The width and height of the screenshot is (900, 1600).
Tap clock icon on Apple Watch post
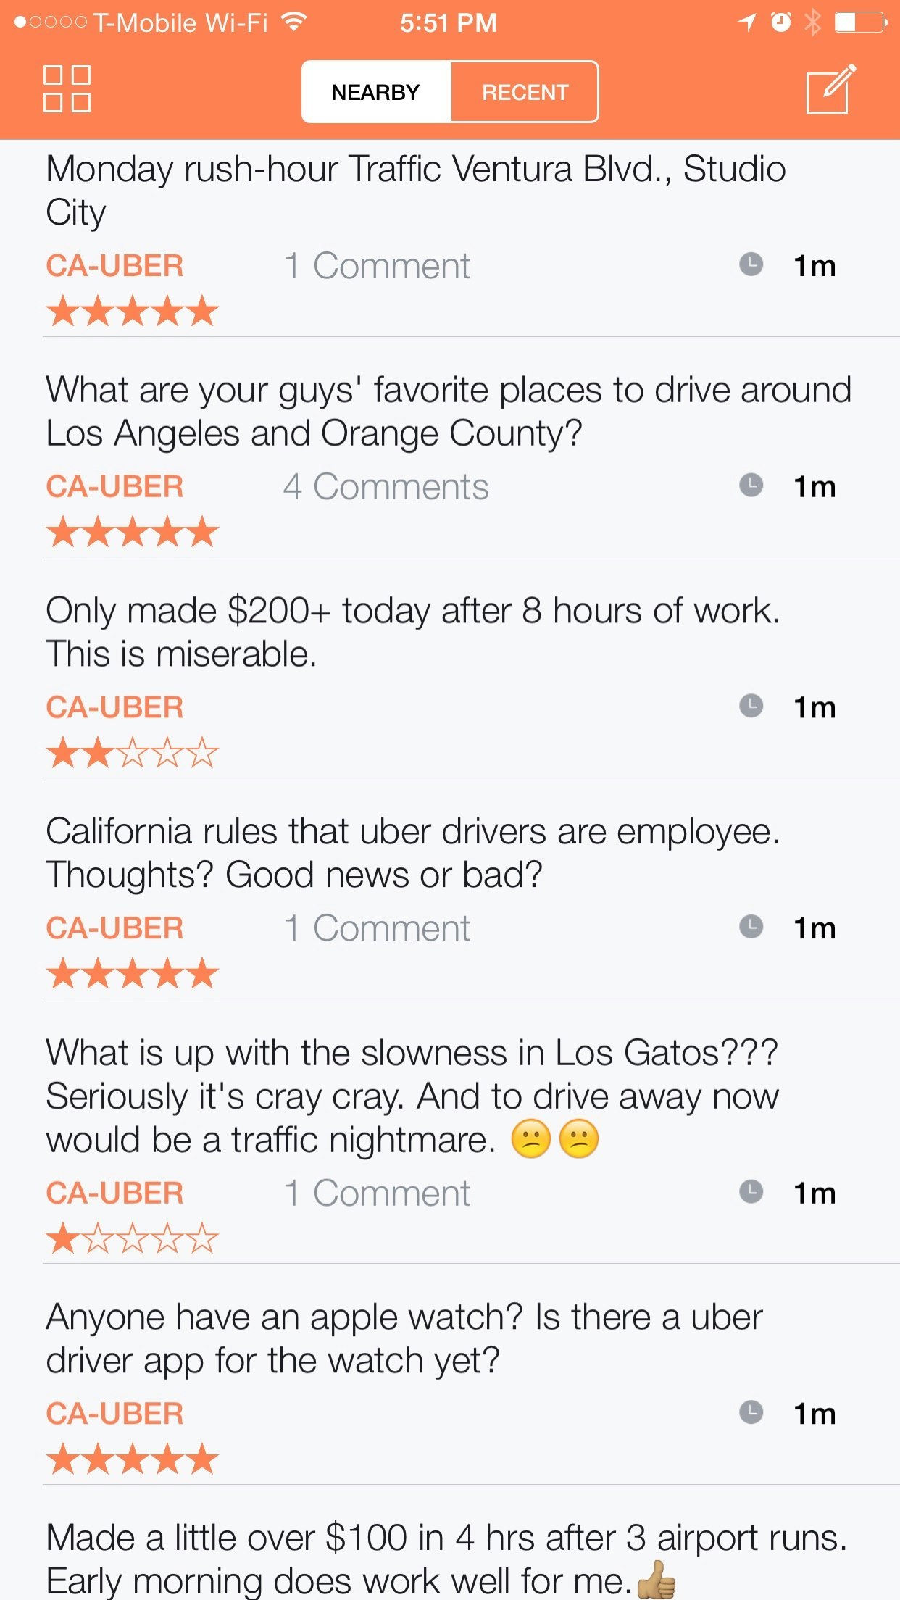point(751,1412)
